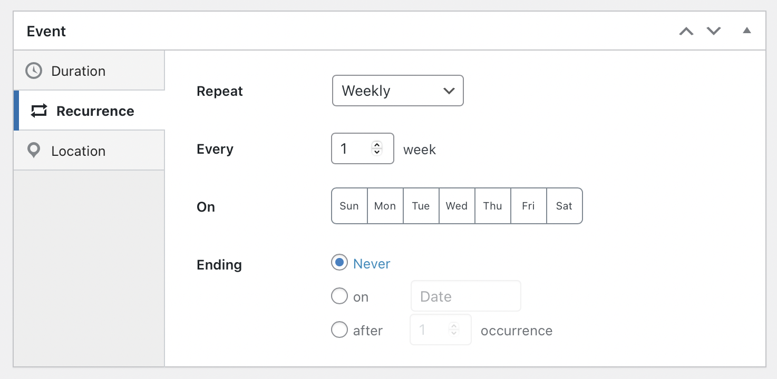Open the Repeat frequency dropdown
Screen dimensions: 777x379
click(397, 91)
